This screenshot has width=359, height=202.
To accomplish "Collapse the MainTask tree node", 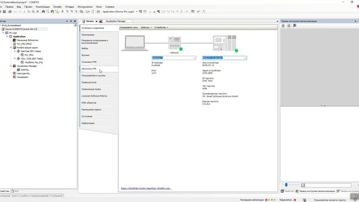I will pos(15,51).
